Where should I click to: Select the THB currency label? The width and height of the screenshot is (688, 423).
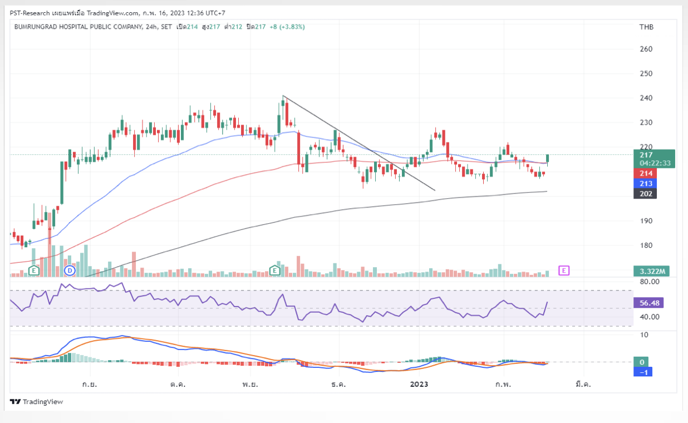(646, 27)
